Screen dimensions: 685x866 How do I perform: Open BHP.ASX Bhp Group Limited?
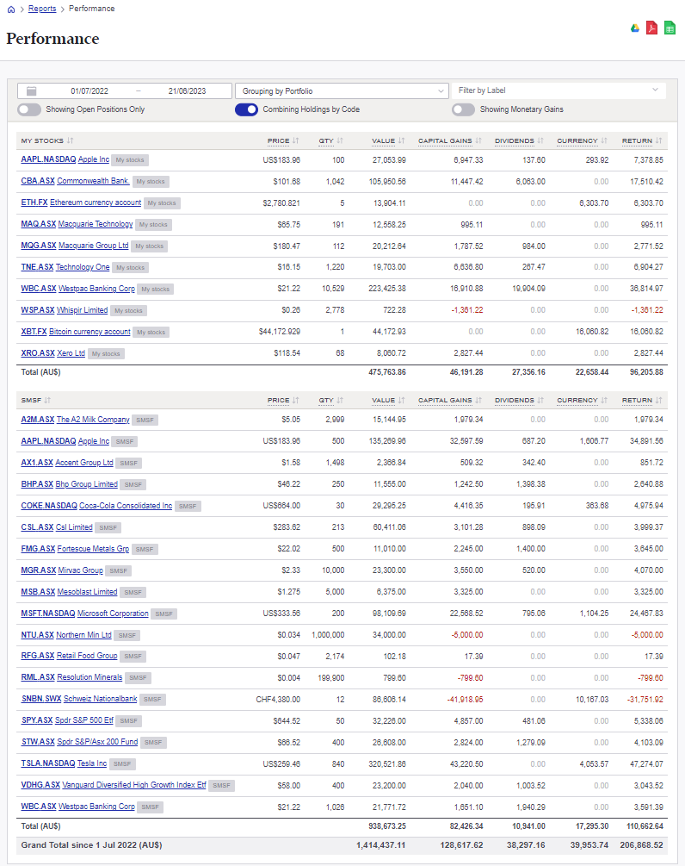click(x=69, y=484)
